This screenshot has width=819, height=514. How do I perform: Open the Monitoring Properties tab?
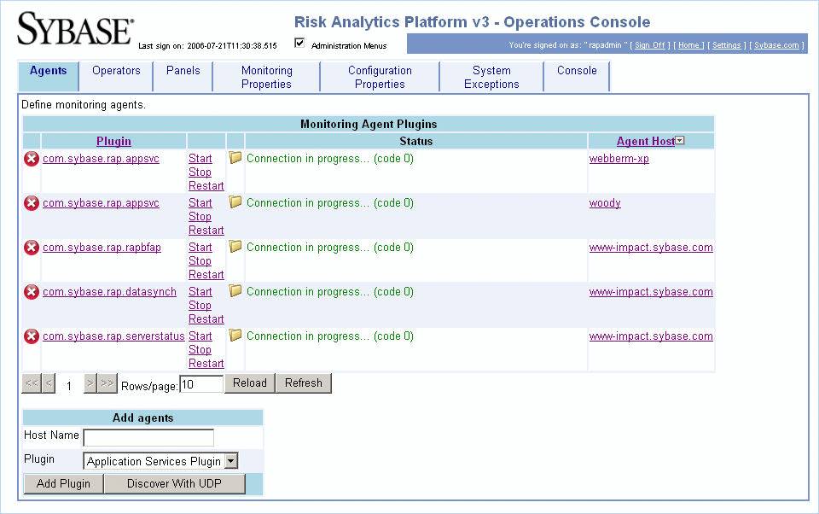coord(266,77)
